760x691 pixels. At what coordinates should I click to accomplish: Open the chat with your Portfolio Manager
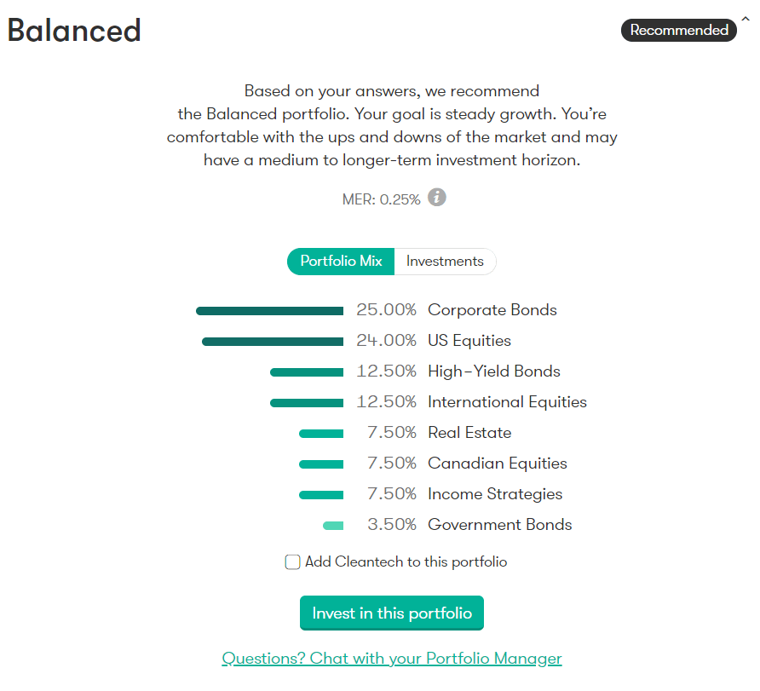[391, 658]
